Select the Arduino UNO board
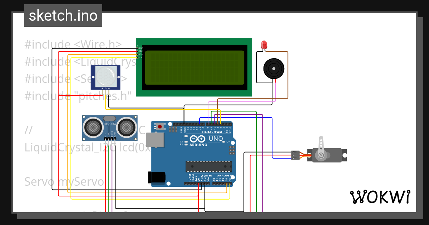The image size is (429, 225). (193, 154)
